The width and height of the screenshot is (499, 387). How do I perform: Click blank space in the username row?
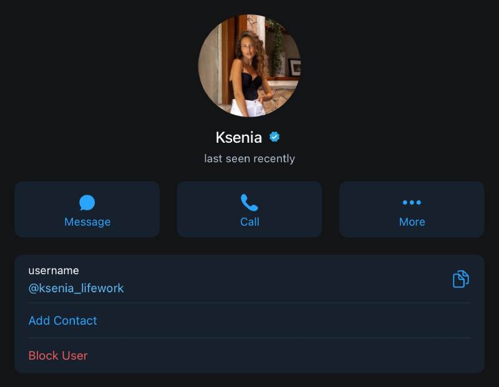tap(281, 279)
